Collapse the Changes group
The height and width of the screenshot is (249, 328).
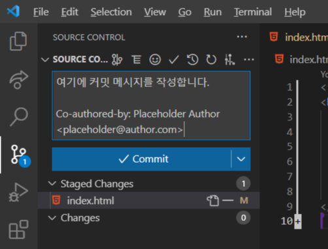(x=52, y=218)
